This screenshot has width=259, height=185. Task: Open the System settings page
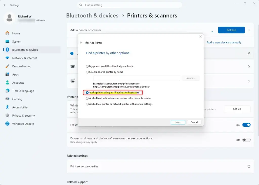click(17, 42)
